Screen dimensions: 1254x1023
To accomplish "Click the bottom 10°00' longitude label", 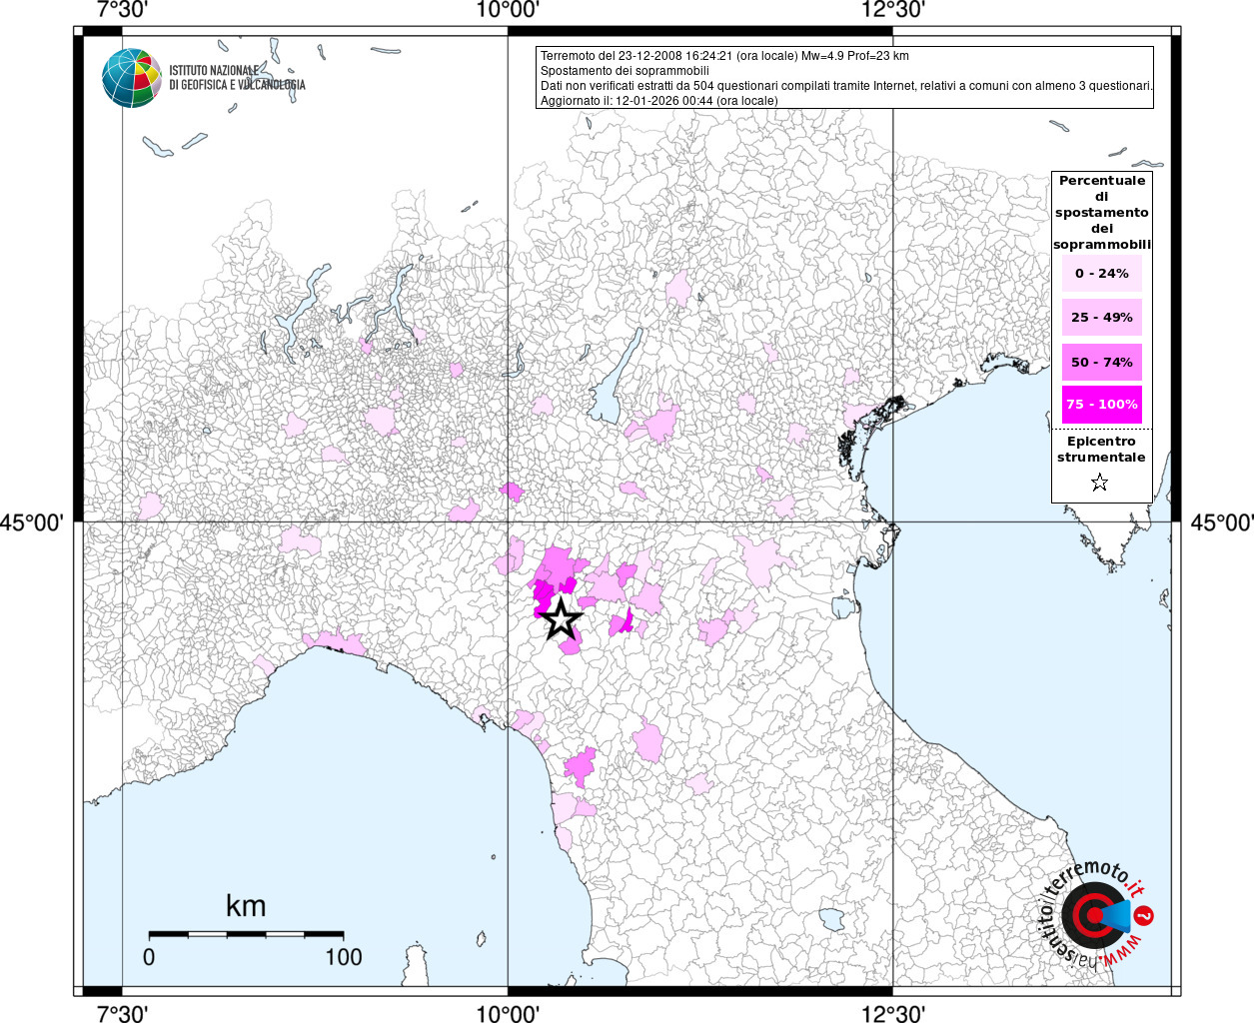I will (508, 1013).
